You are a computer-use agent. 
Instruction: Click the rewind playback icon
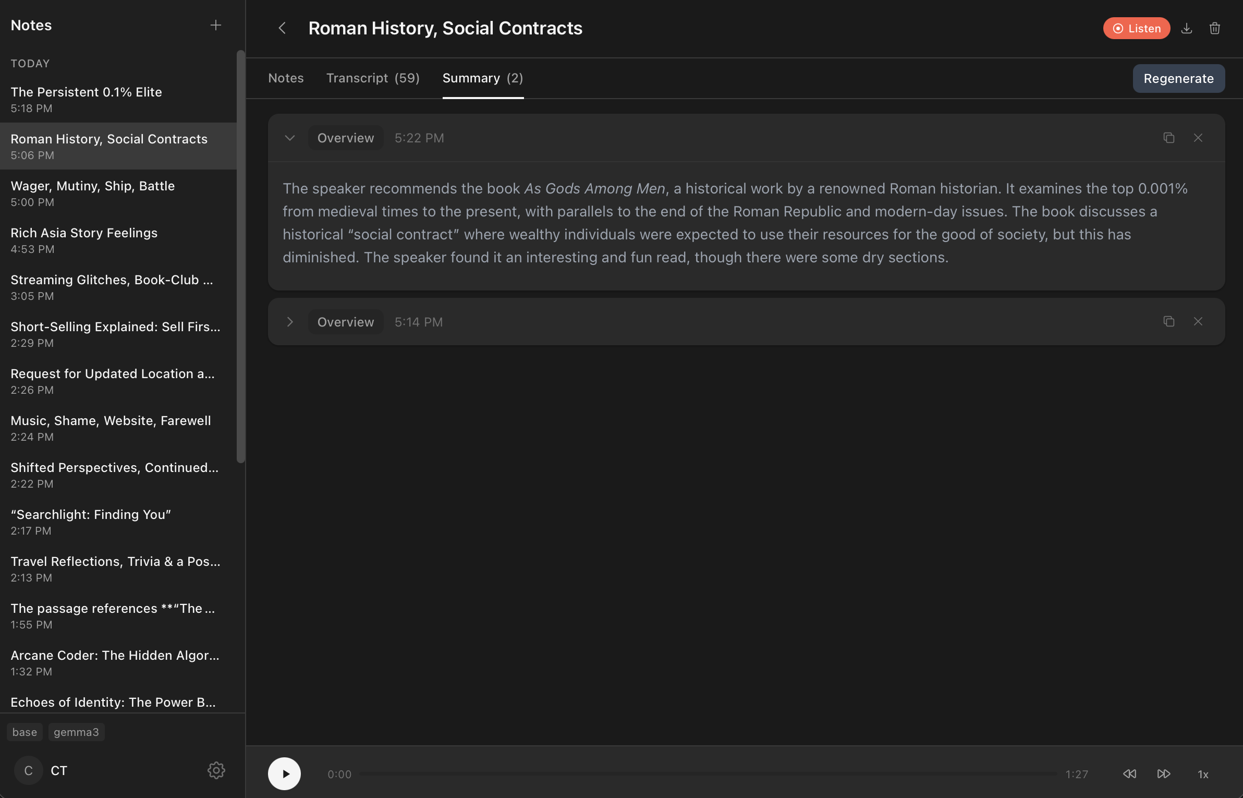(x=1129, y=774)
